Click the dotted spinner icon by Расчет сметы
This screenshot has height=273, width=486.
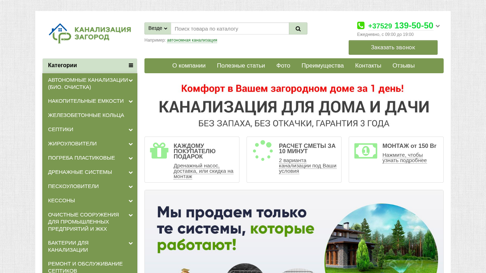[263, 150]
